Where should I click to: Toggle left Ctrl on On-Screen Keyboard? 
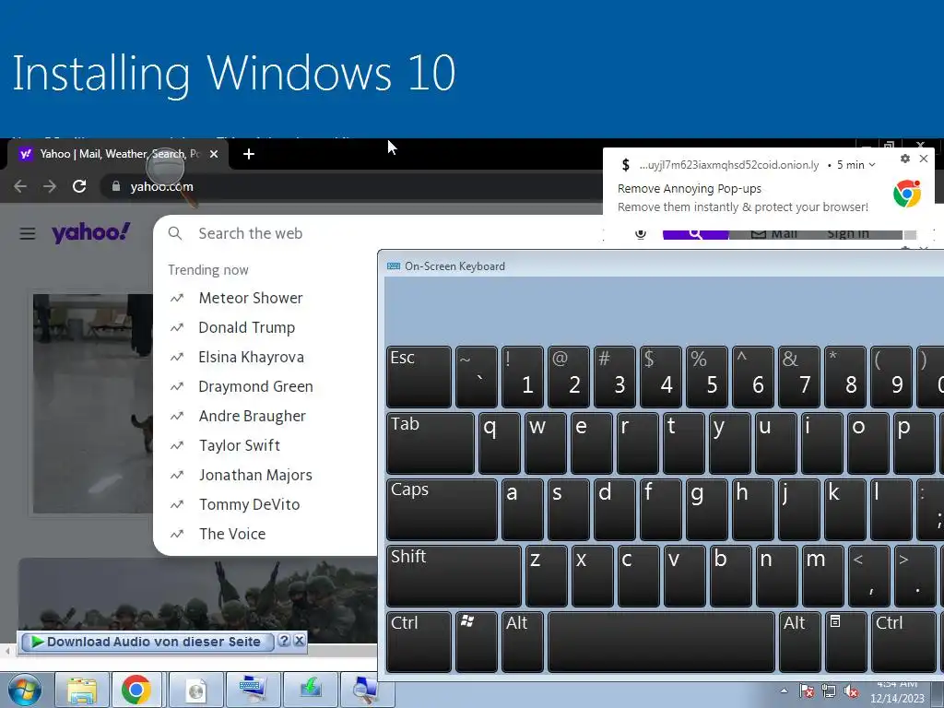click(x=419, y=642)
